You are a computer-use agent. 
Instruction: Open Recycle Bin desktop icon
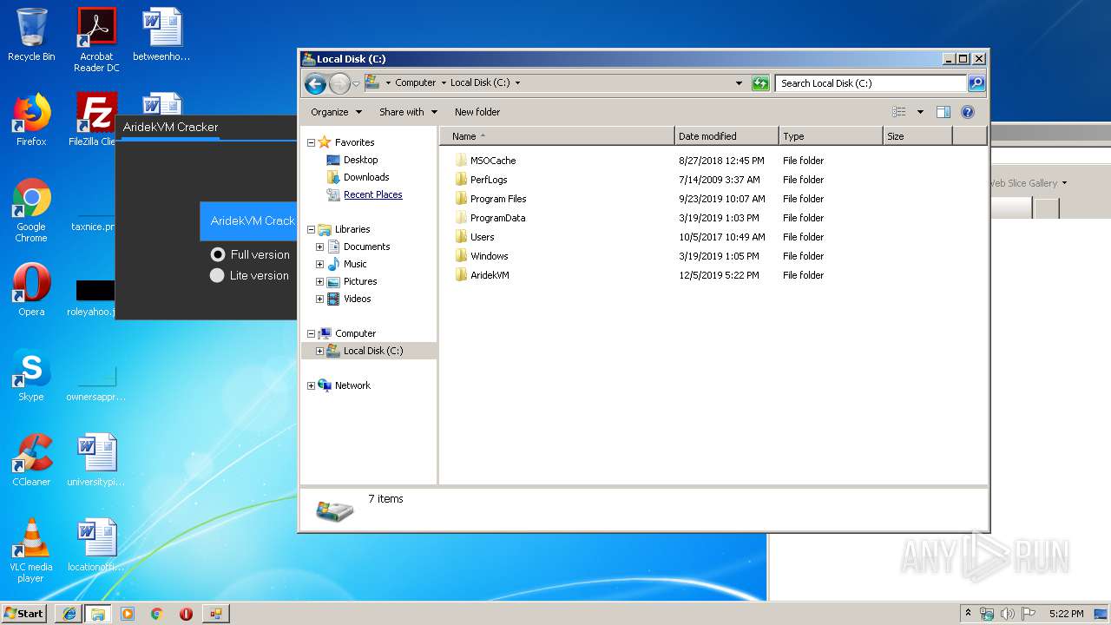31,36
